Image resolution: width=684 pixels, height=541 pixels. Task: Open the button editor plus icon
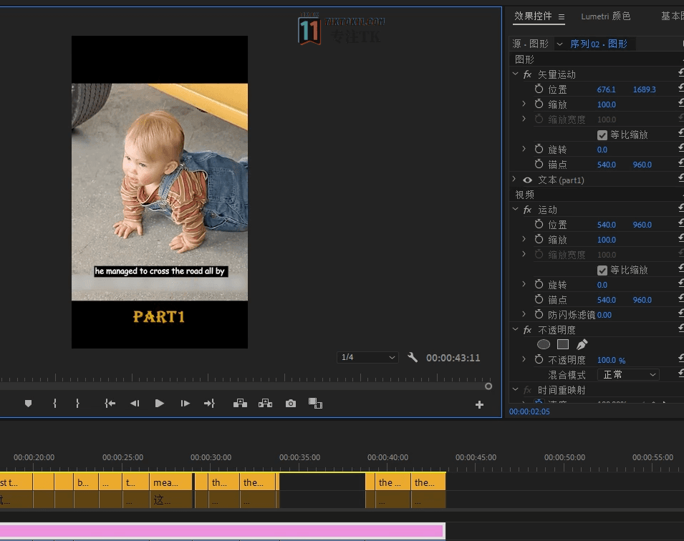(479, 405)
